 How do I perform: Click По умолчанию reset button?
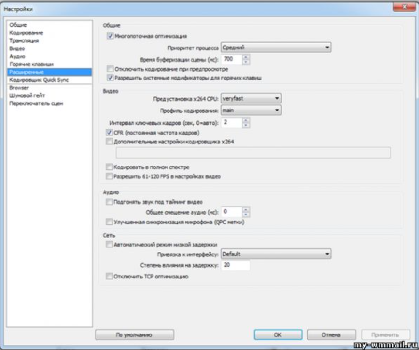click(135, 335)
